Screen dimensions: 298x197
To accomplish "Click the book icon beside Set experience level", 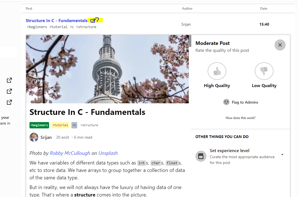I will [201, 156].
